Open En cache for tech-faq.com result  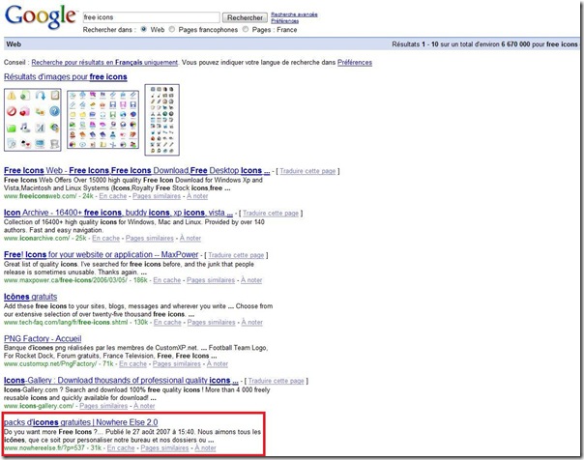coord(167,323)
